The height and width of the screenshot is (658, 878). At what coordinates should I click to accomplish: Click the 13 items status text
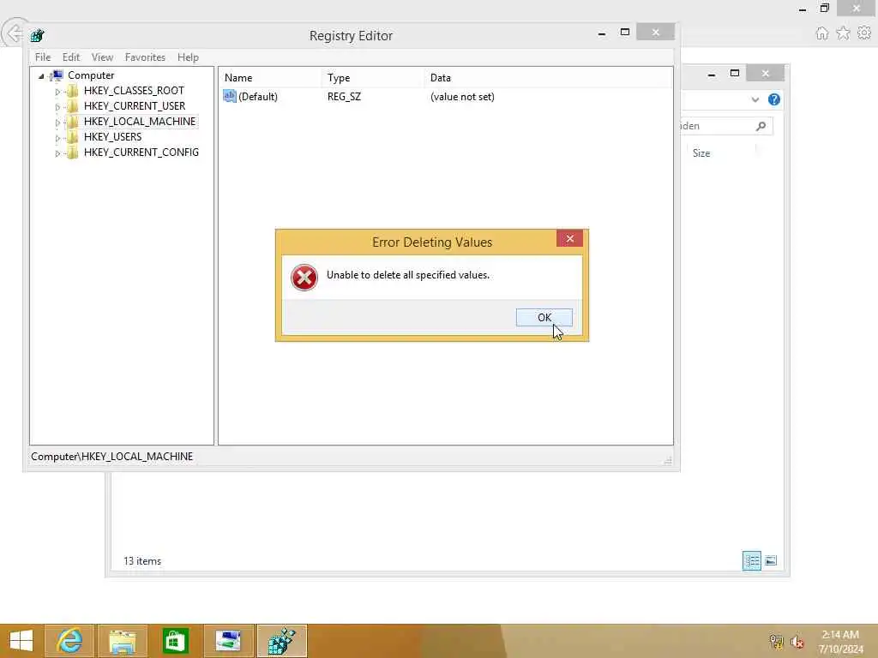tap(142, 561)
